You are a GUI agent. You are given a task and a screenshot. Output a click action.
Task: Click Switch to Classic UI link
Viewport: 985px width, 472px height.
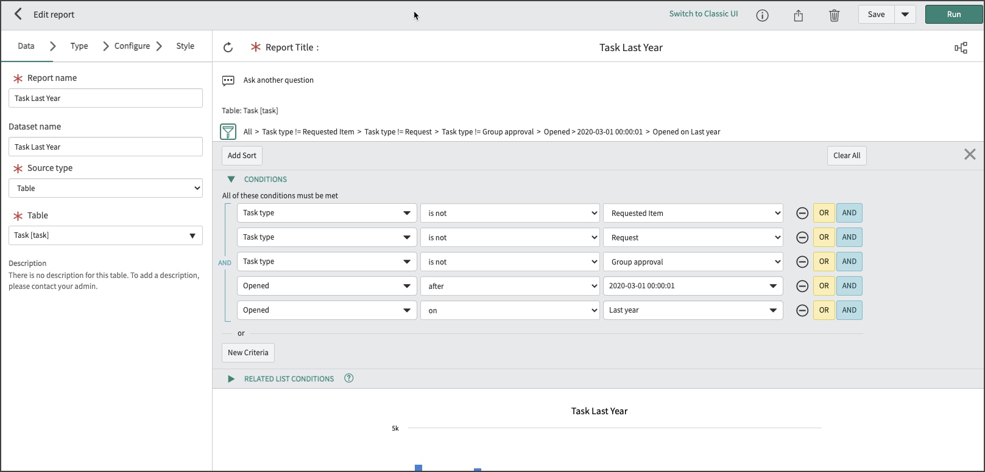pos(704,14)
